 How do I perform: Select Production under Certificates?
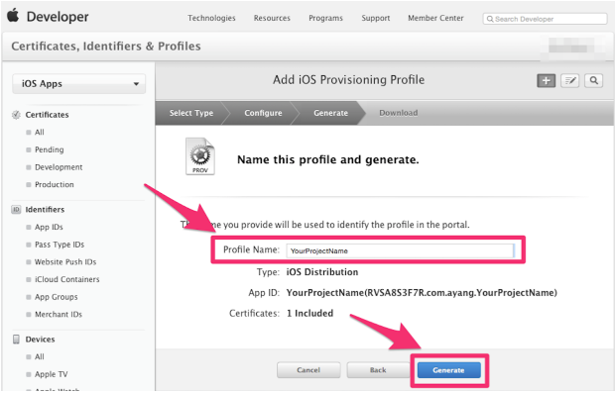(x=55, y=184)
